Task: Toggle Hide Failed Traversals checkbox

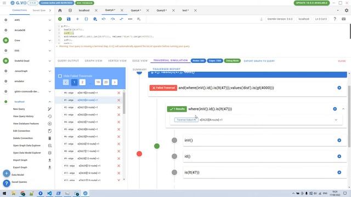Action: pyautogui.click(x=60, y=76)
